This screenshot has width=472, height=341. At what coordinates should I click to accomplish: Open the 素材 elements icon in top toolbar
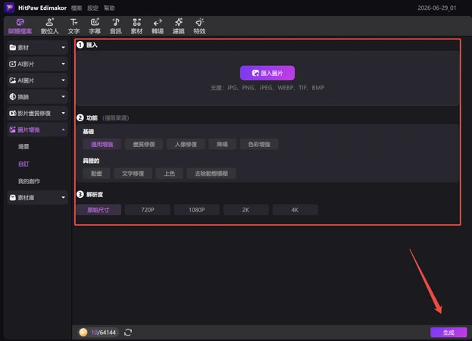click(136, 27)
